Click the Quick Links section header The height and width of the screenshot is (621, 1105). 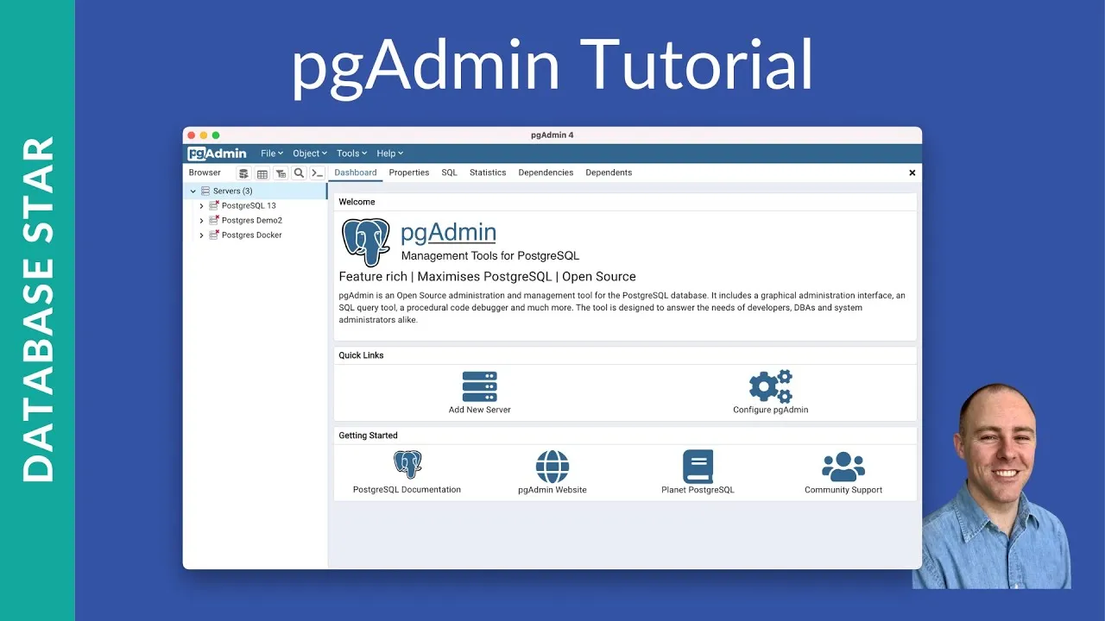click(x=361, y=355)
